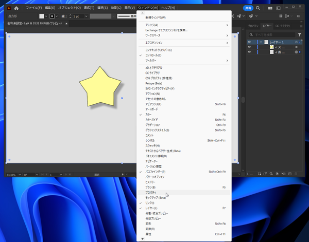Switch to CC ライブラリ panel tab
The height and width of the screenshot is (242, 309).
click(283, 26)
